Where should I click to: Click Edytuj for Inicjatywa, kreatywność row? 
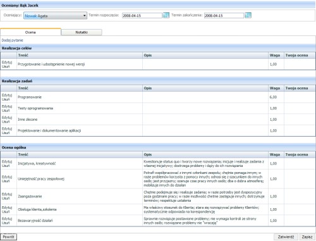7,161
